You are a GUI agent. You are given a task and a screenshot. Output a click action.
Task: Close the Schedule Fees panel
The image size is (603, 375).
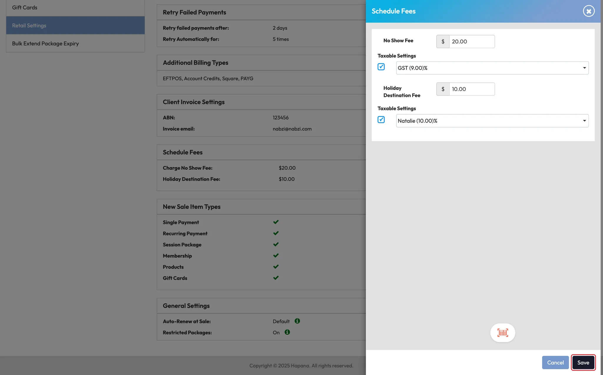tap(589, 11)
